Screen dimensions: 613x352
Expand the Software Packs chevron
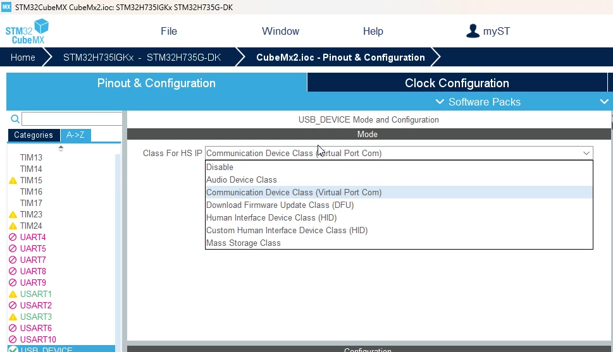(440, 102)
